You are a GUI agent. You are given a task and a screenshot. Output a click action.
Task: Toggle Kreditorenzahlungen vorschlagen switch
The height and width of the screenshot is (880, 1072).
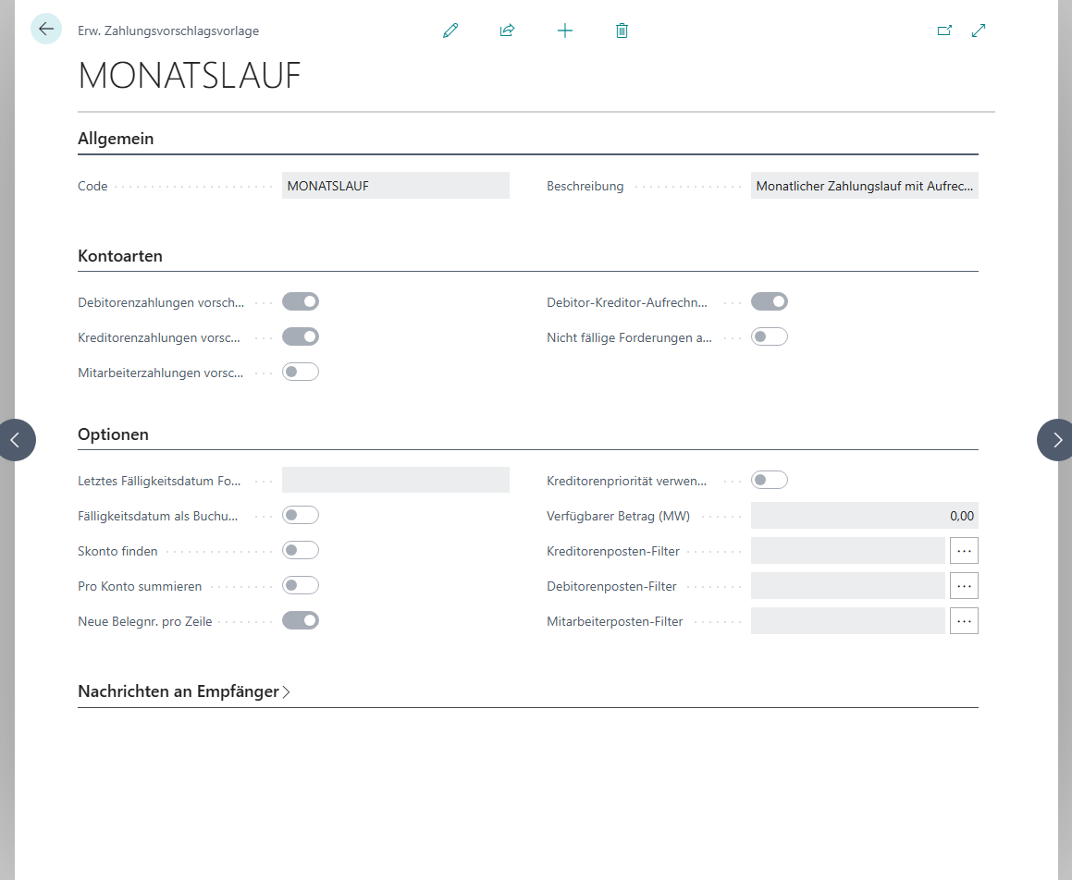point(300,336)
